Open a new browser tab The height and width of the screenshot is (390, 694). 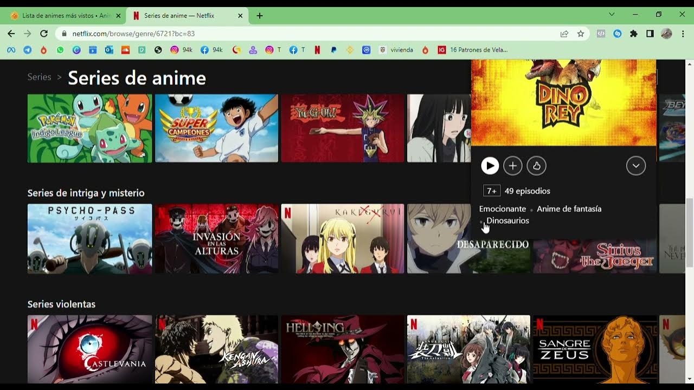tap(260, 16)
